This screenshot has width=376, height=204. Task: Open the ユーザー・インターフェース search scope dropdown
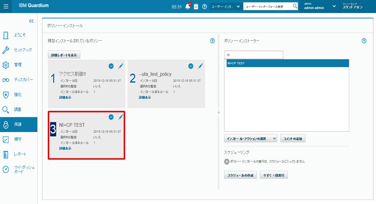pos(225,6)
